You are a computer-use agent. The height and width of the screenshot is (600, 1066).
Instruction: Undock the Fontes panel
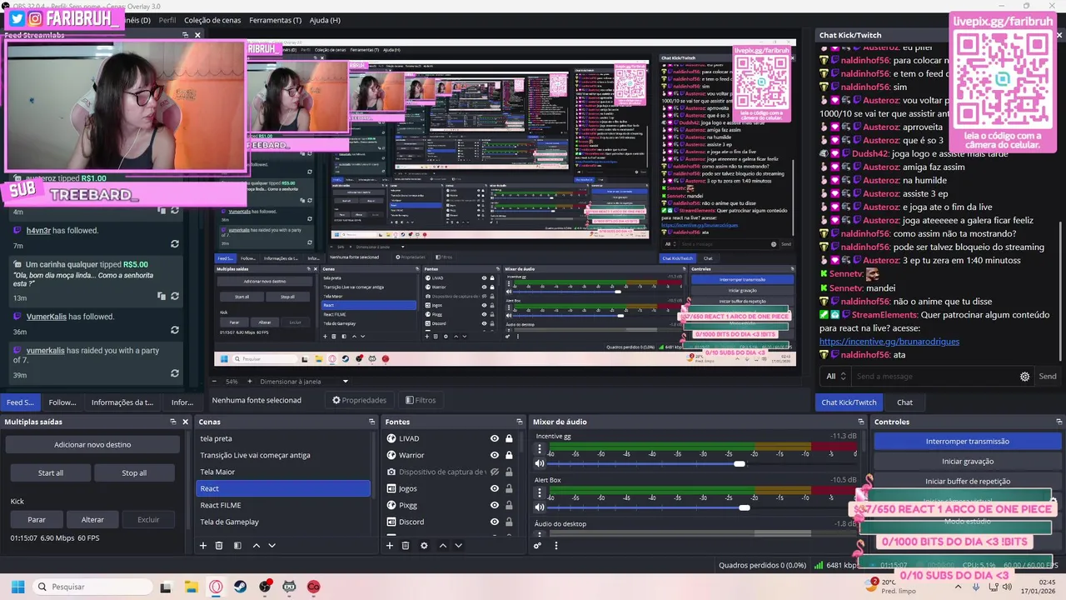520,422
